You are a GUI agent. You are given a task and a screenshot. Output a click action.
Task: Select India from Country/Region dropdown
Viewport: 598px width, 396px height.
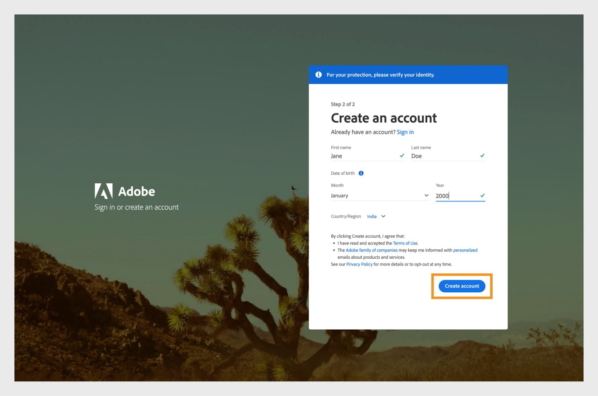376,216
